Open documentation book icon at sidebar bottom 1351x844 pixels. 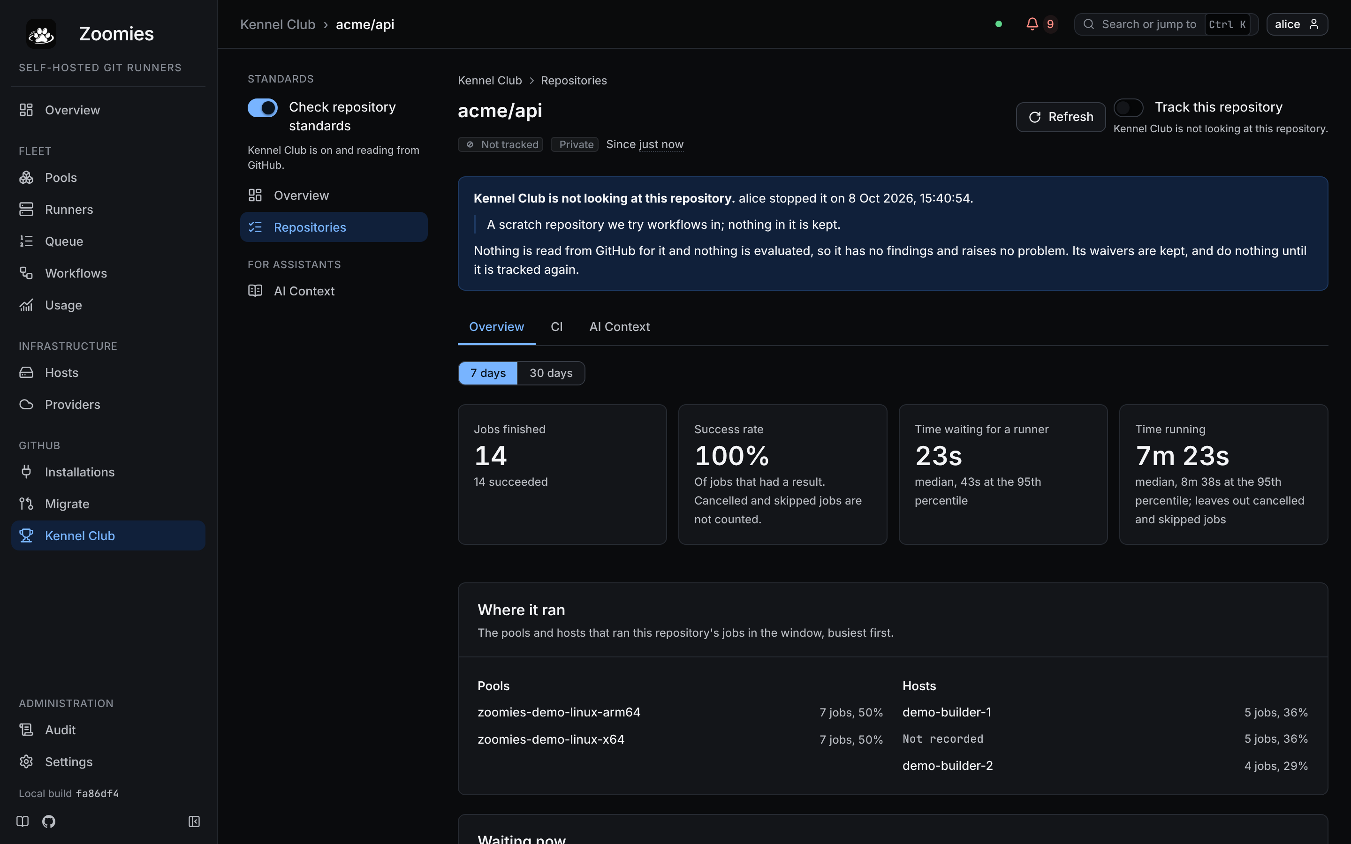click(x=23, y=821)
